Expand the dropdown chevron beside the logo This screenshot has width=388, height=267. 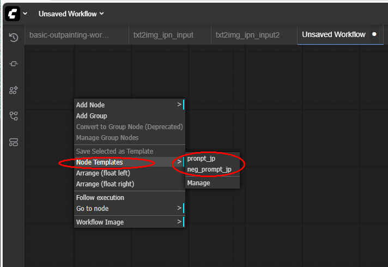(25, 14)
